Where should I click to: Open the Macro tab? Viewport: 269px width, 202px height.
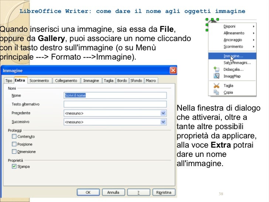pos(151,81)
